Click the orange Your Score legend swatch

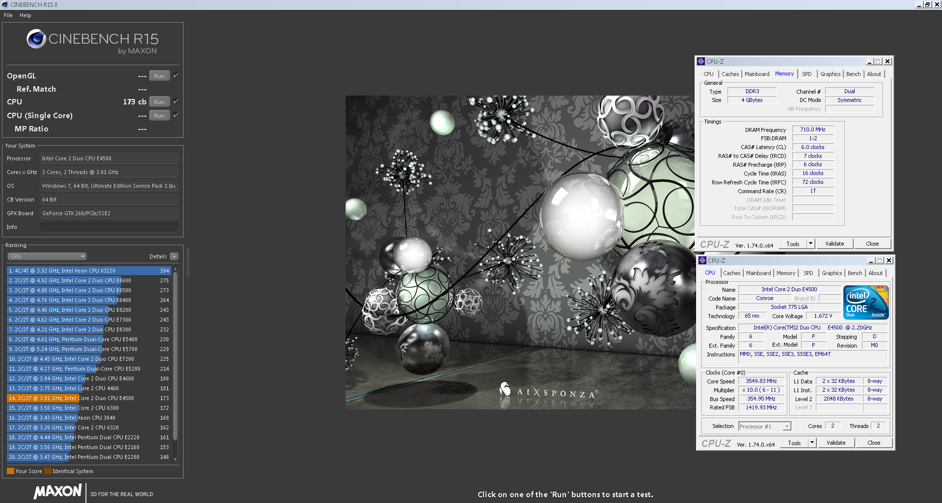click(x=10, y=471)
